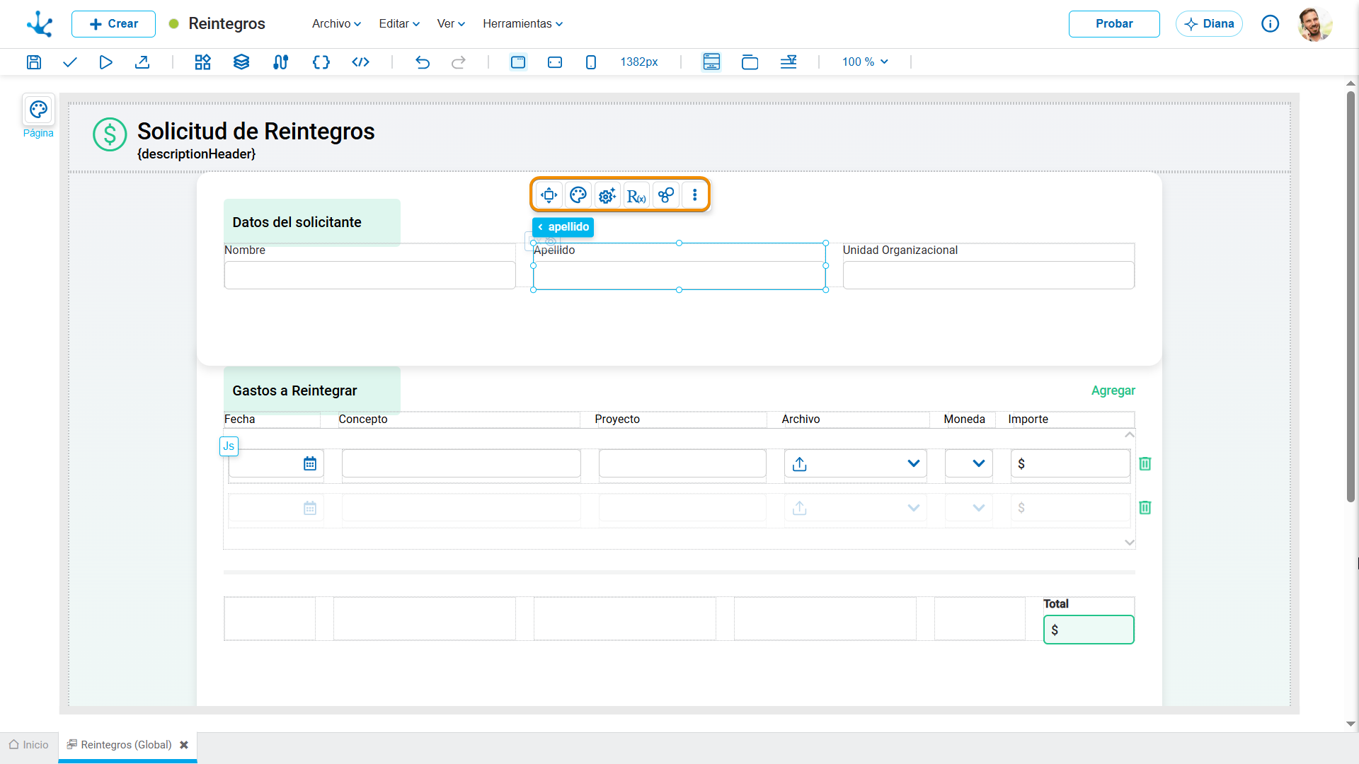Switch to the Inicio tab
Screen dimensions: 1359x764
[29, 745]
